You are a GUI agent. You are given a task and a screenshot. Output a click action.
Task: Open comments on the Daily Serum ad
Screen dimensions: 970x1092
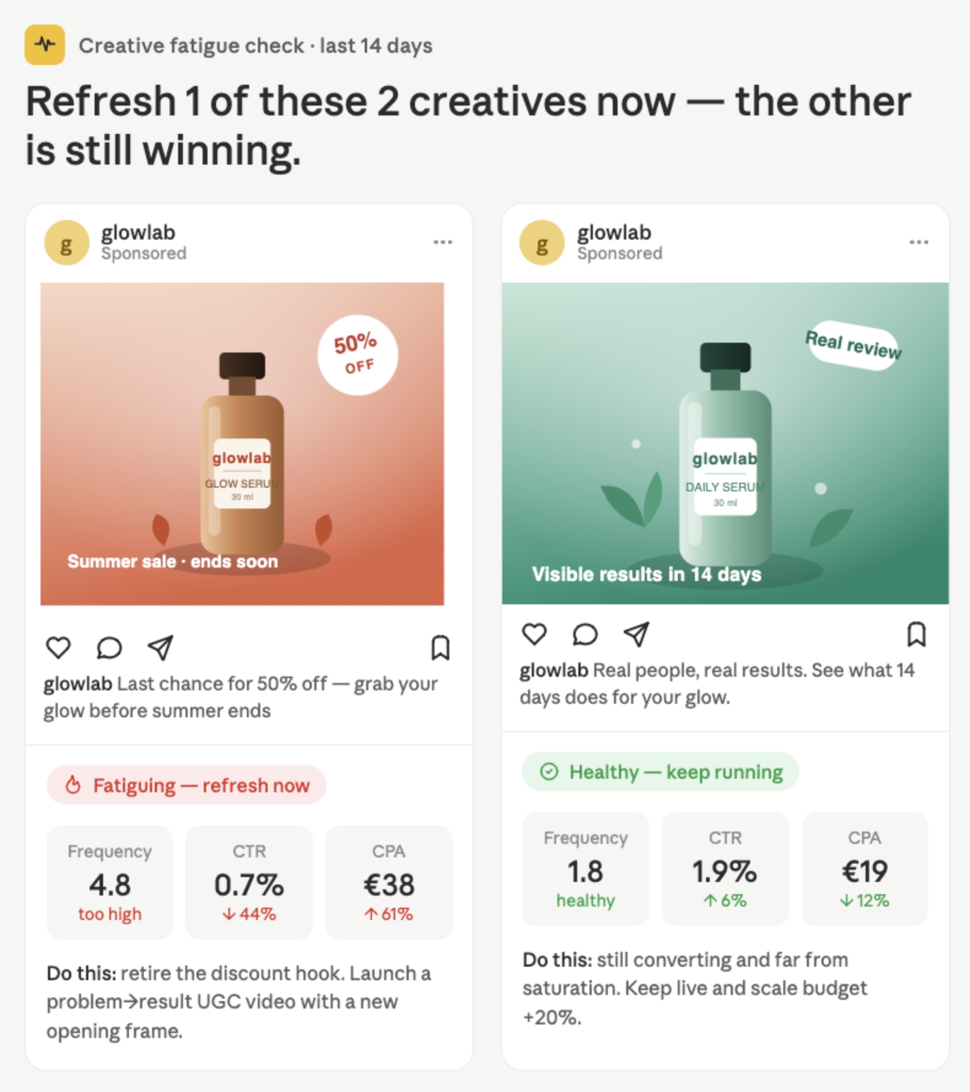point(585,634)
